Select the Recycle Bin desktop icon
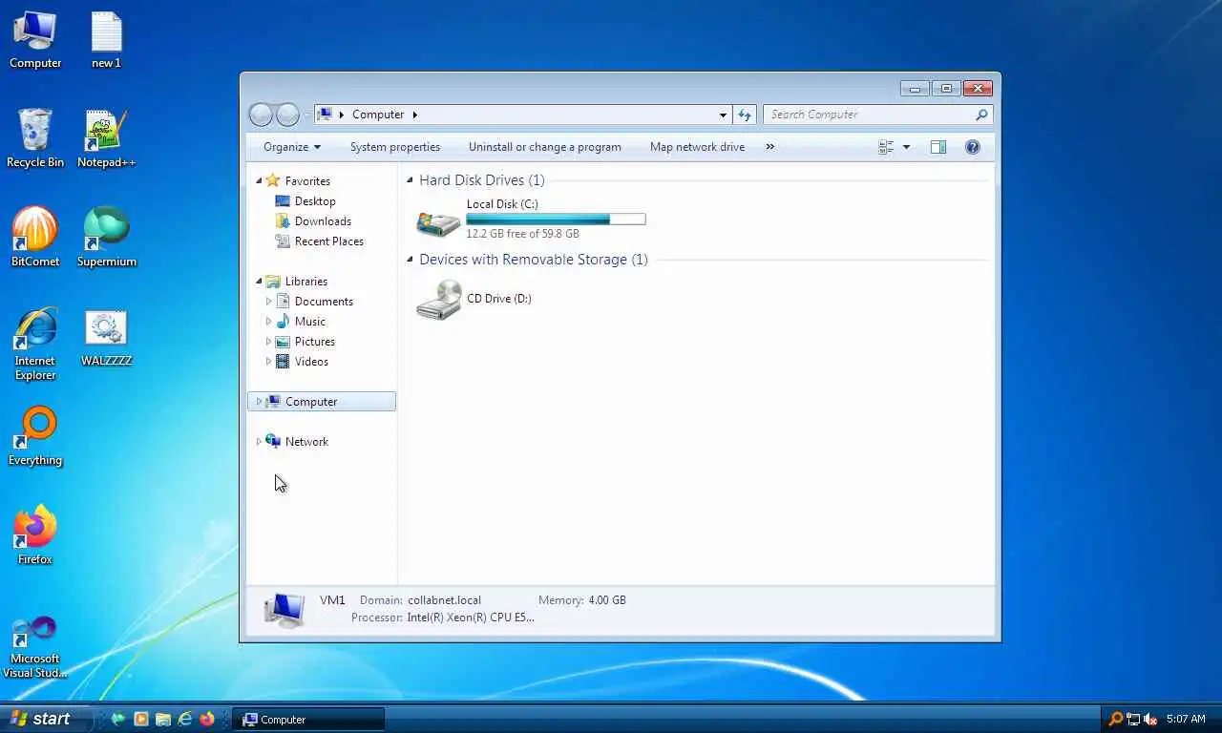This screenshot has height=733, width=1222. point(35,139)
